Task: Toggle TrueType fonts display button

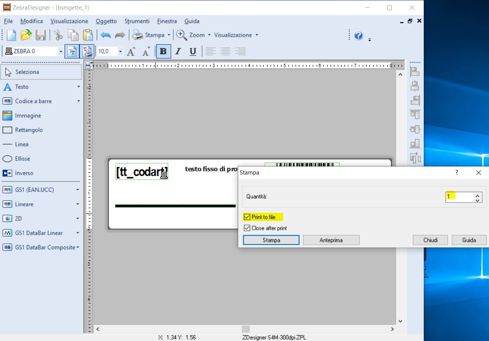Action: 72,51
